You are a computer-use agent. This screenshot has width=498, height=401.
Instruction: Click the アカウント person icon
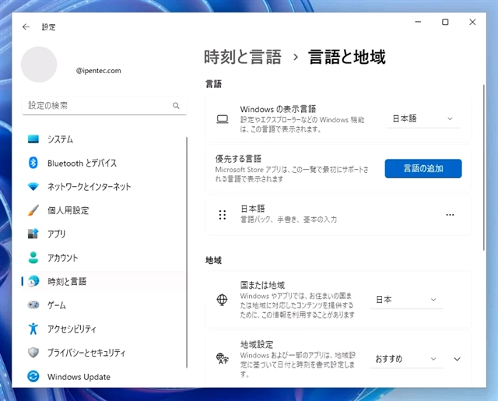[x=33, y=258]
